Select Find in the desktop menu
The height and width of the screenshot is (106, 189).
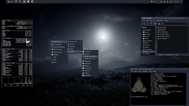point(59,57)
